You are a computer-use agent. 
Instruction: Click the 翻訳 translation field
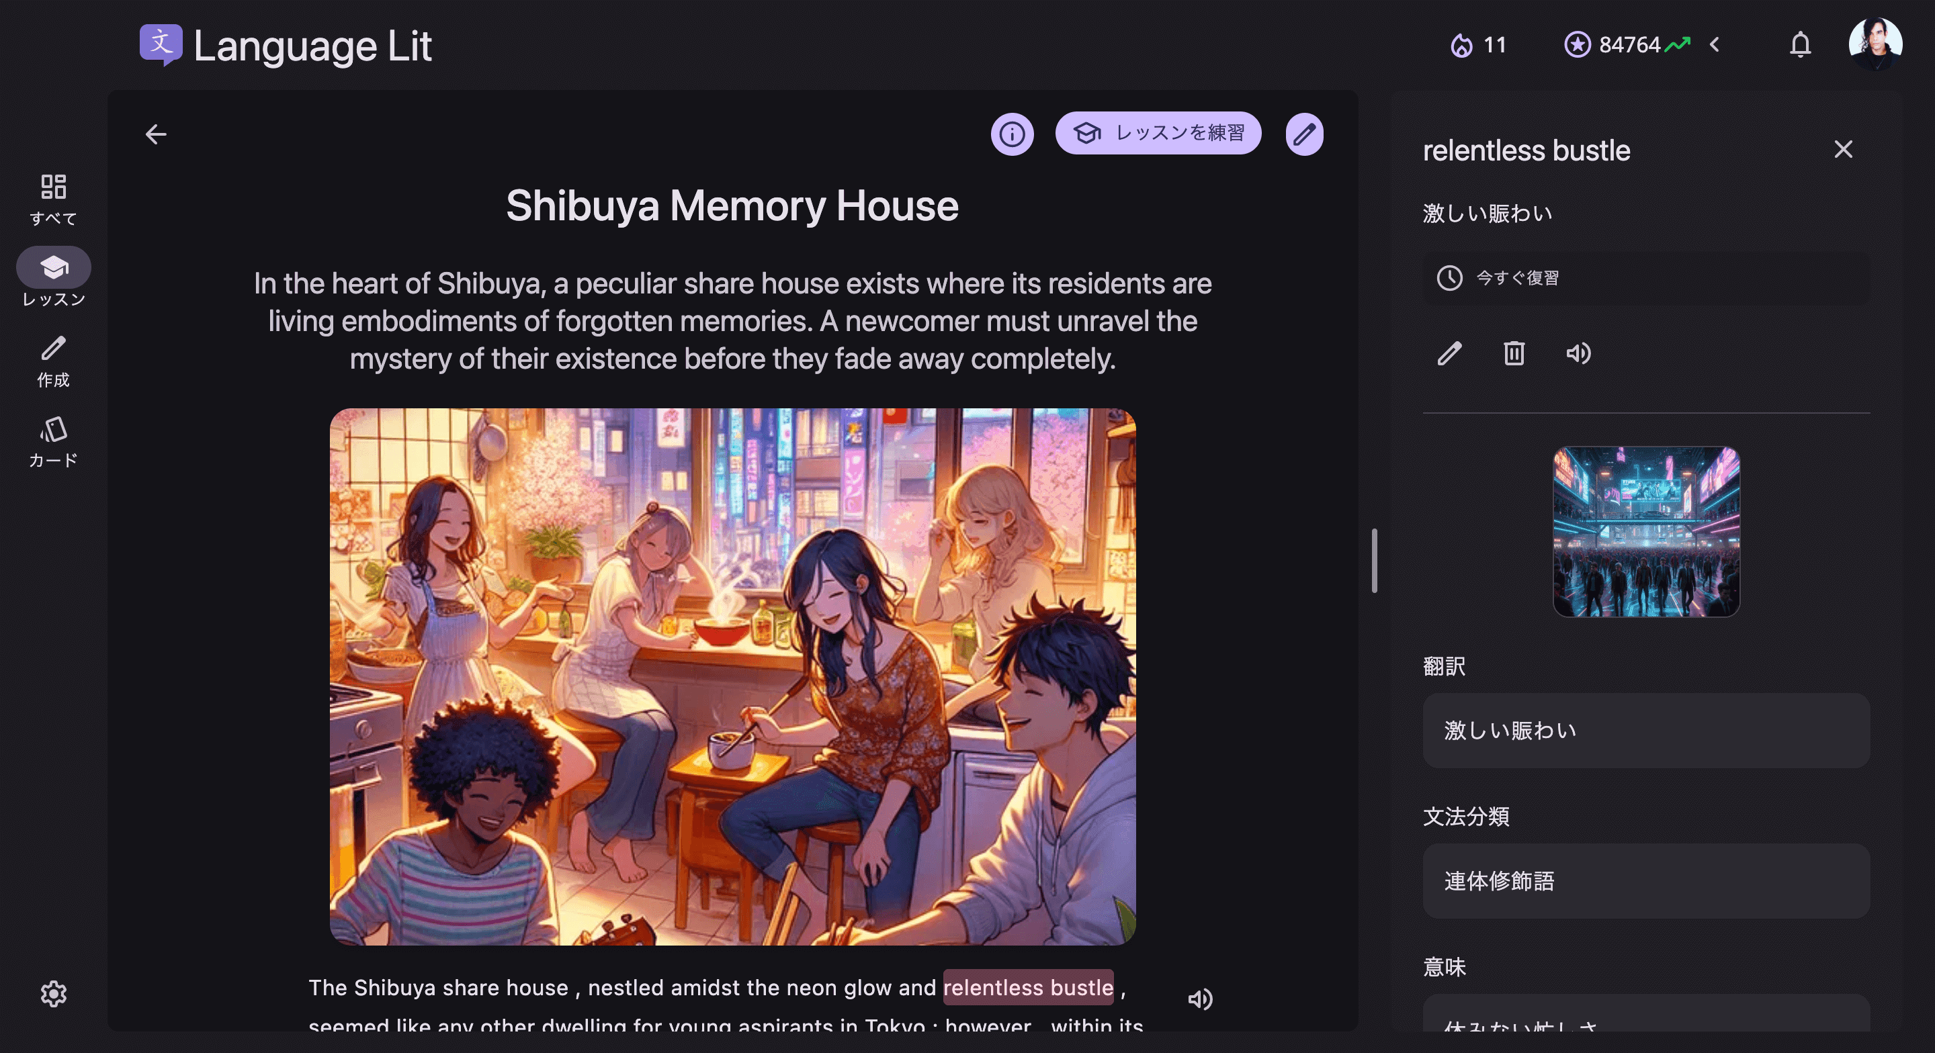[1646, 730]
